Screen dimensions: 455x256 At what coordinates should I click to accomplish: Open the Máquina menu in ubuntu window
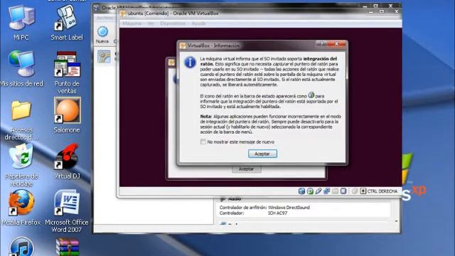tap(132, 23)
